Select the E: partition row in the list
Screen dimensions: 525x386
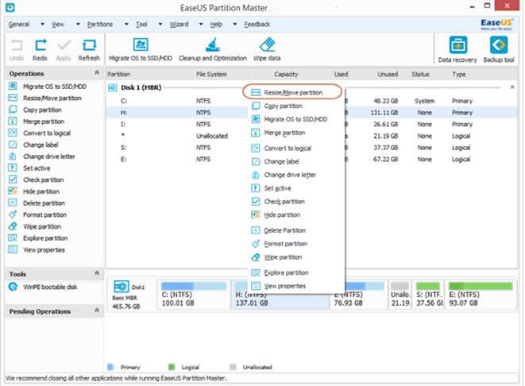coord(124,159)
